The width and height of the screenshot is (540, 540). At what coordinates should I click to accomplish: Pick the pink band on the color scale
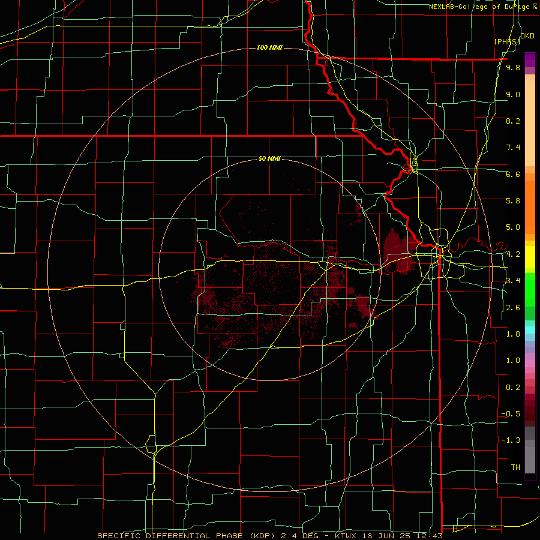pos(530,364)
